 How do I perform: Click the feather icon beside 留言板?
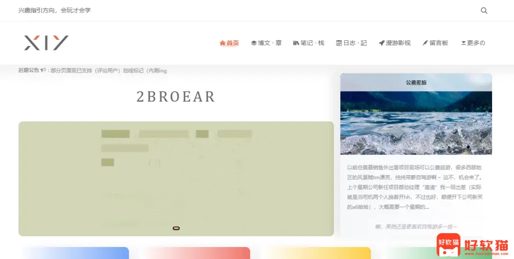[425, 43]
